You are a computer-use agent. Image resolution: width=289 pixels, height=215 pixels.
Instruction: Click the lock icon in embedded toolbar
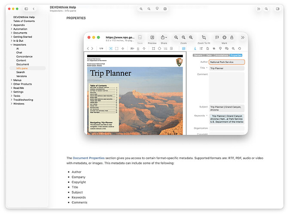[x=232, y=37]
